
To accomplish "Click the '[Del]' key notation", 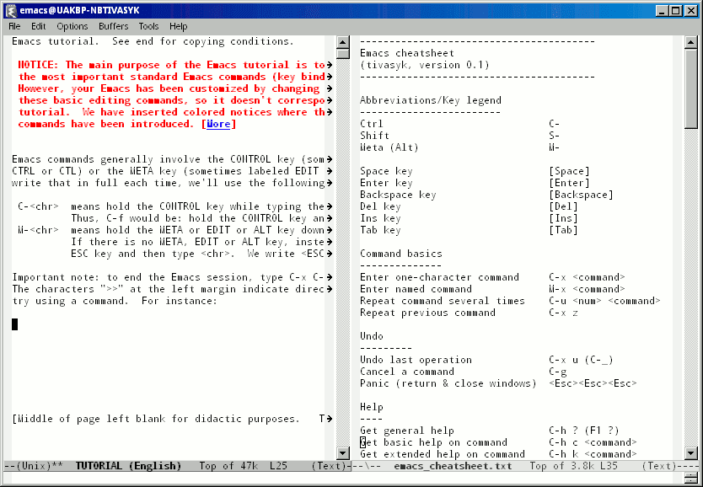I will pyautogui.click(x=564, y=206).
